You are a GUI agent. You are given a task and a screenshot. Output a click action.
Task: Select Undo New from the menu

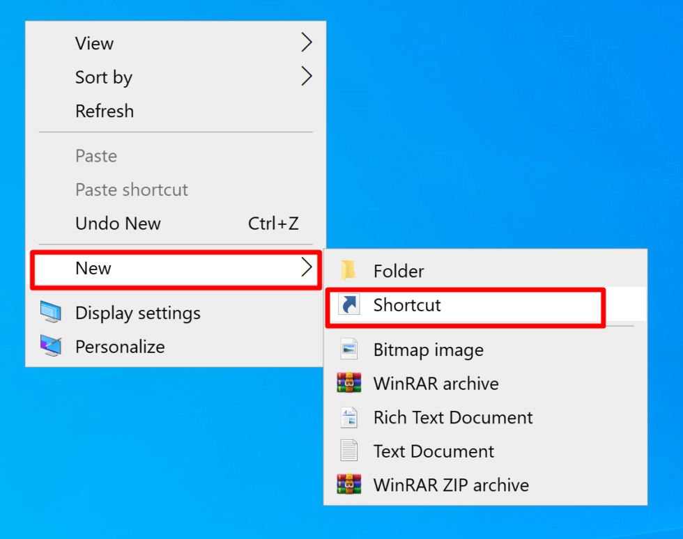tap(118, 224)
